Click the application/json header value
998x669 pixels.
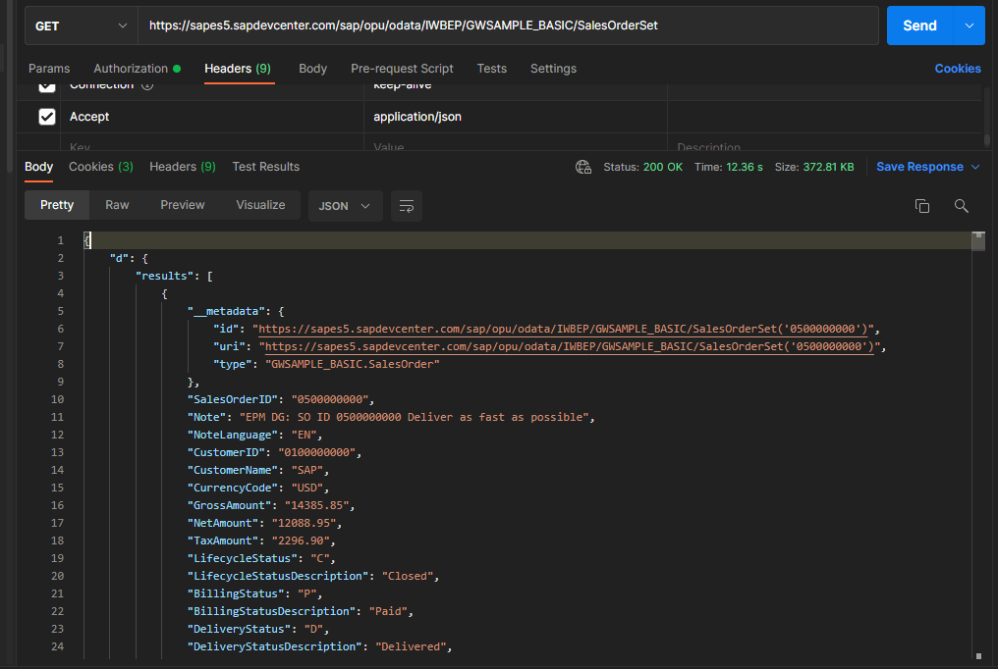(x=417, y=117)
